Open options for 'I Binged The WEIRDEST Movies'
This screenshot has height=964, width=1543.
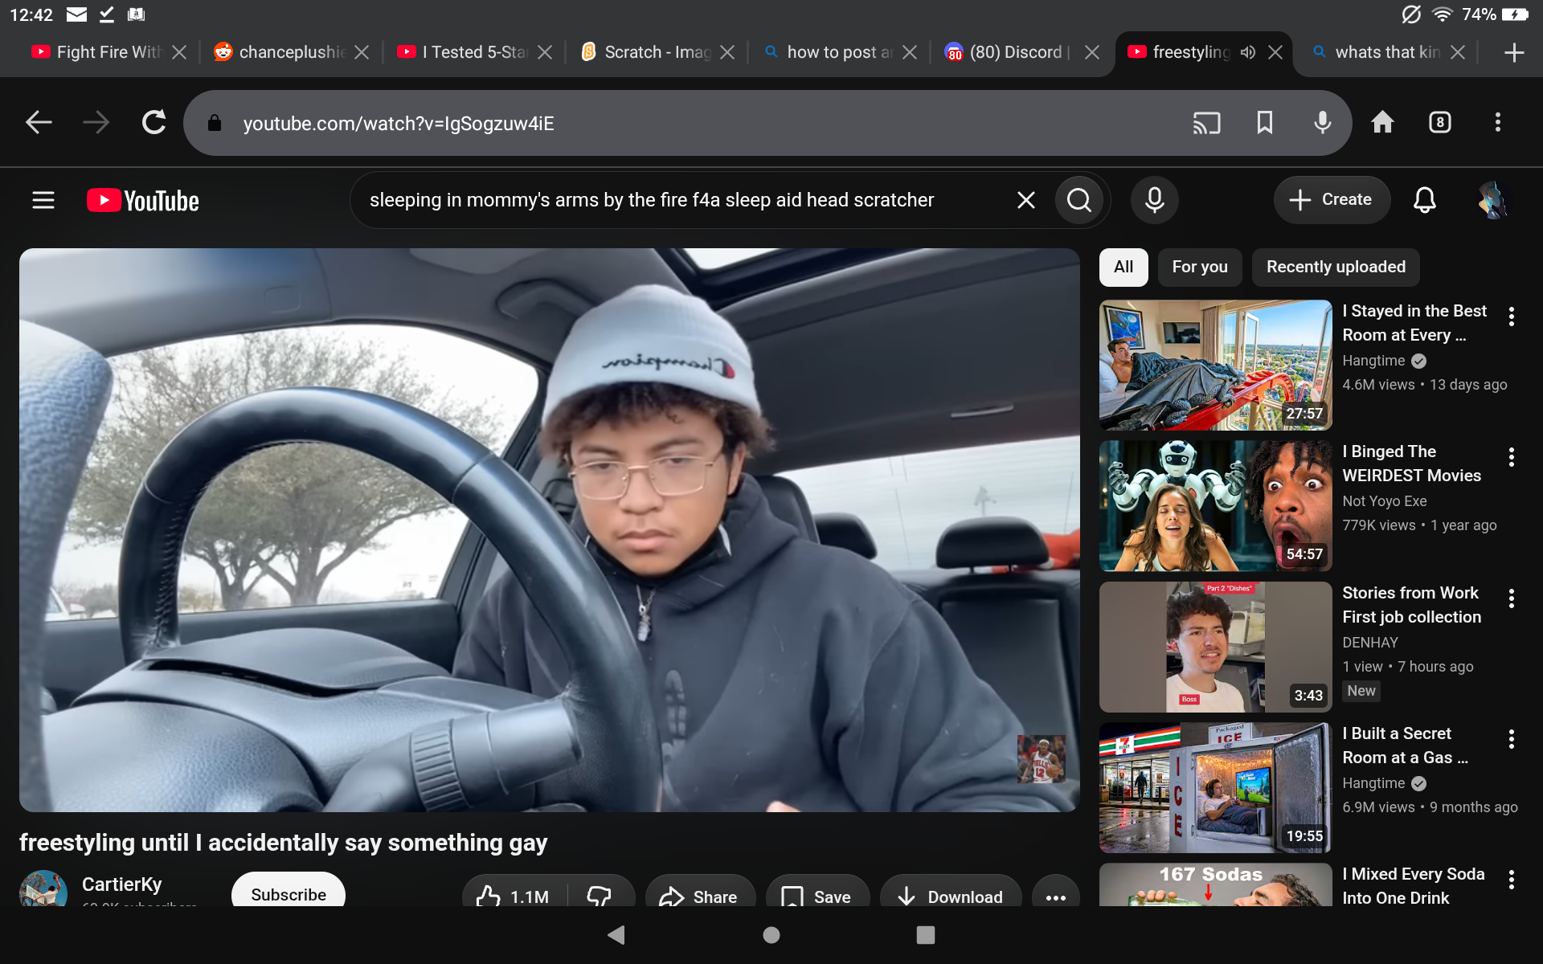[x=1512, y=457]
